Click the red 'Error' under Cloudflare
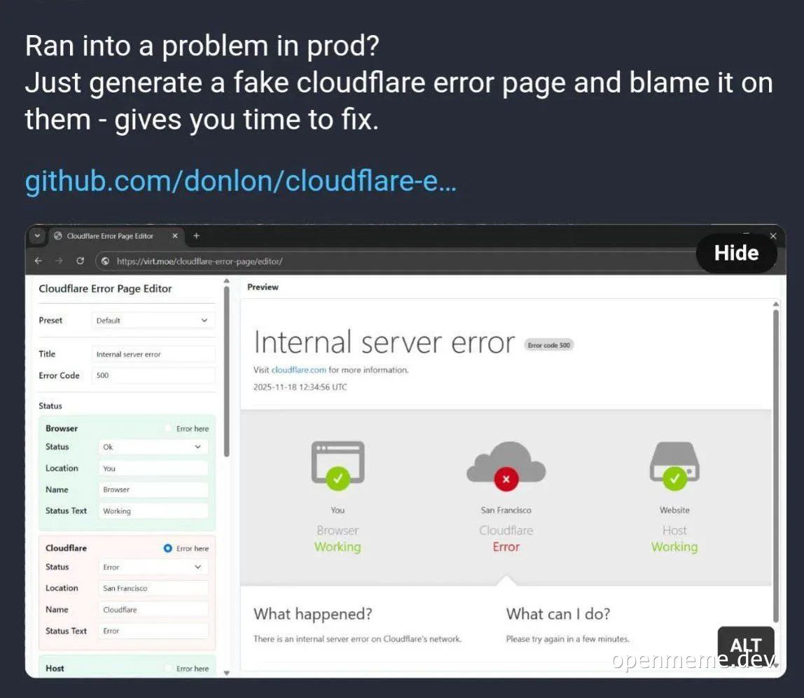This screenshot has width=804, height=698. pyautogui.click(x=506, y=547)
